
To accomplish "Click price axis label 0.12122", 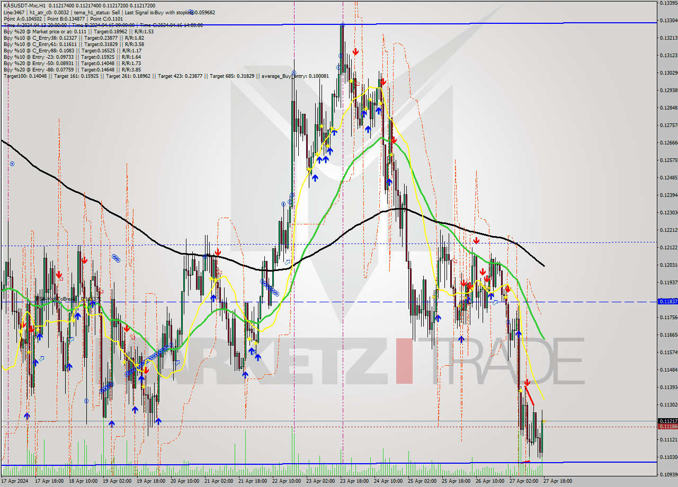I will pos(668,247).
